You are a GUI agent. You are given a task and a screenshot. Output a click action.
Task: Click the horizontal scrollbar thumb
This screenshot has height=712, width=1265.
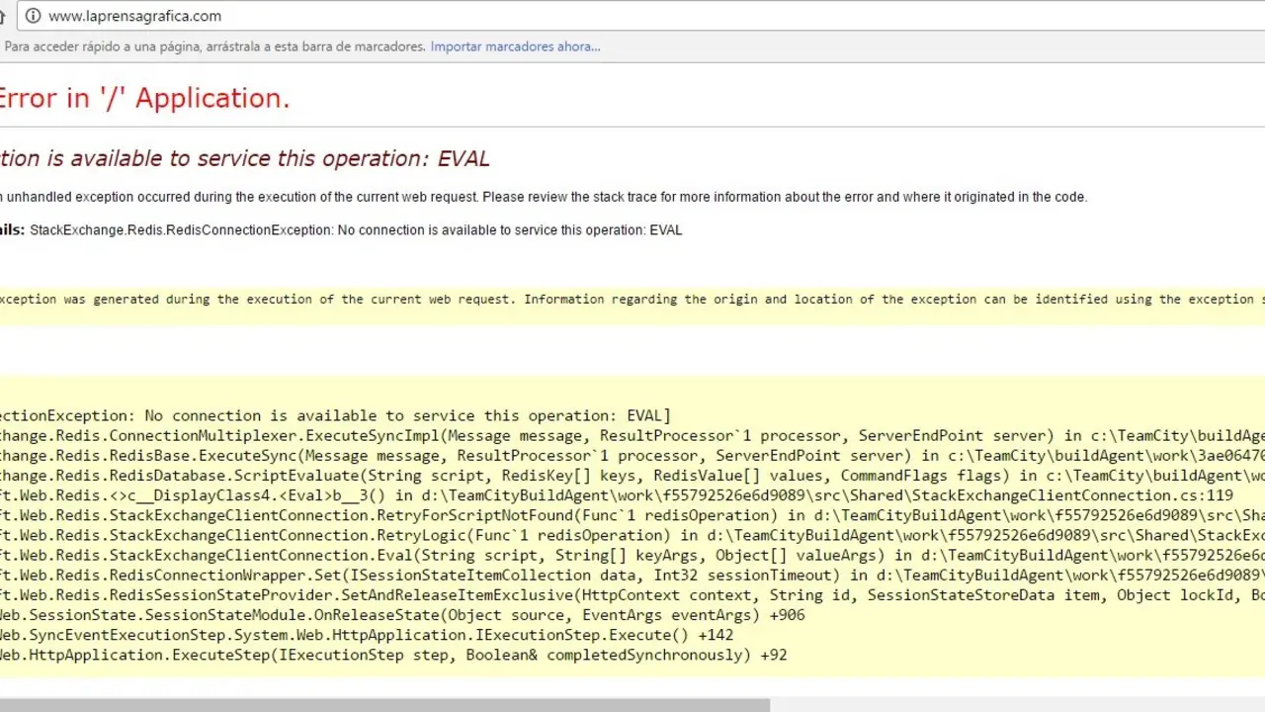pyautogui.click(x=384, y=705)
